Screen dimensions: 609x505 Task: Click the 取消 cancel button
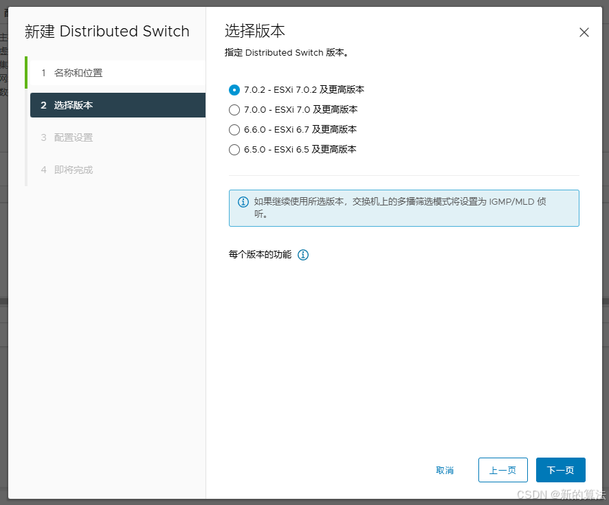[445, 470]
